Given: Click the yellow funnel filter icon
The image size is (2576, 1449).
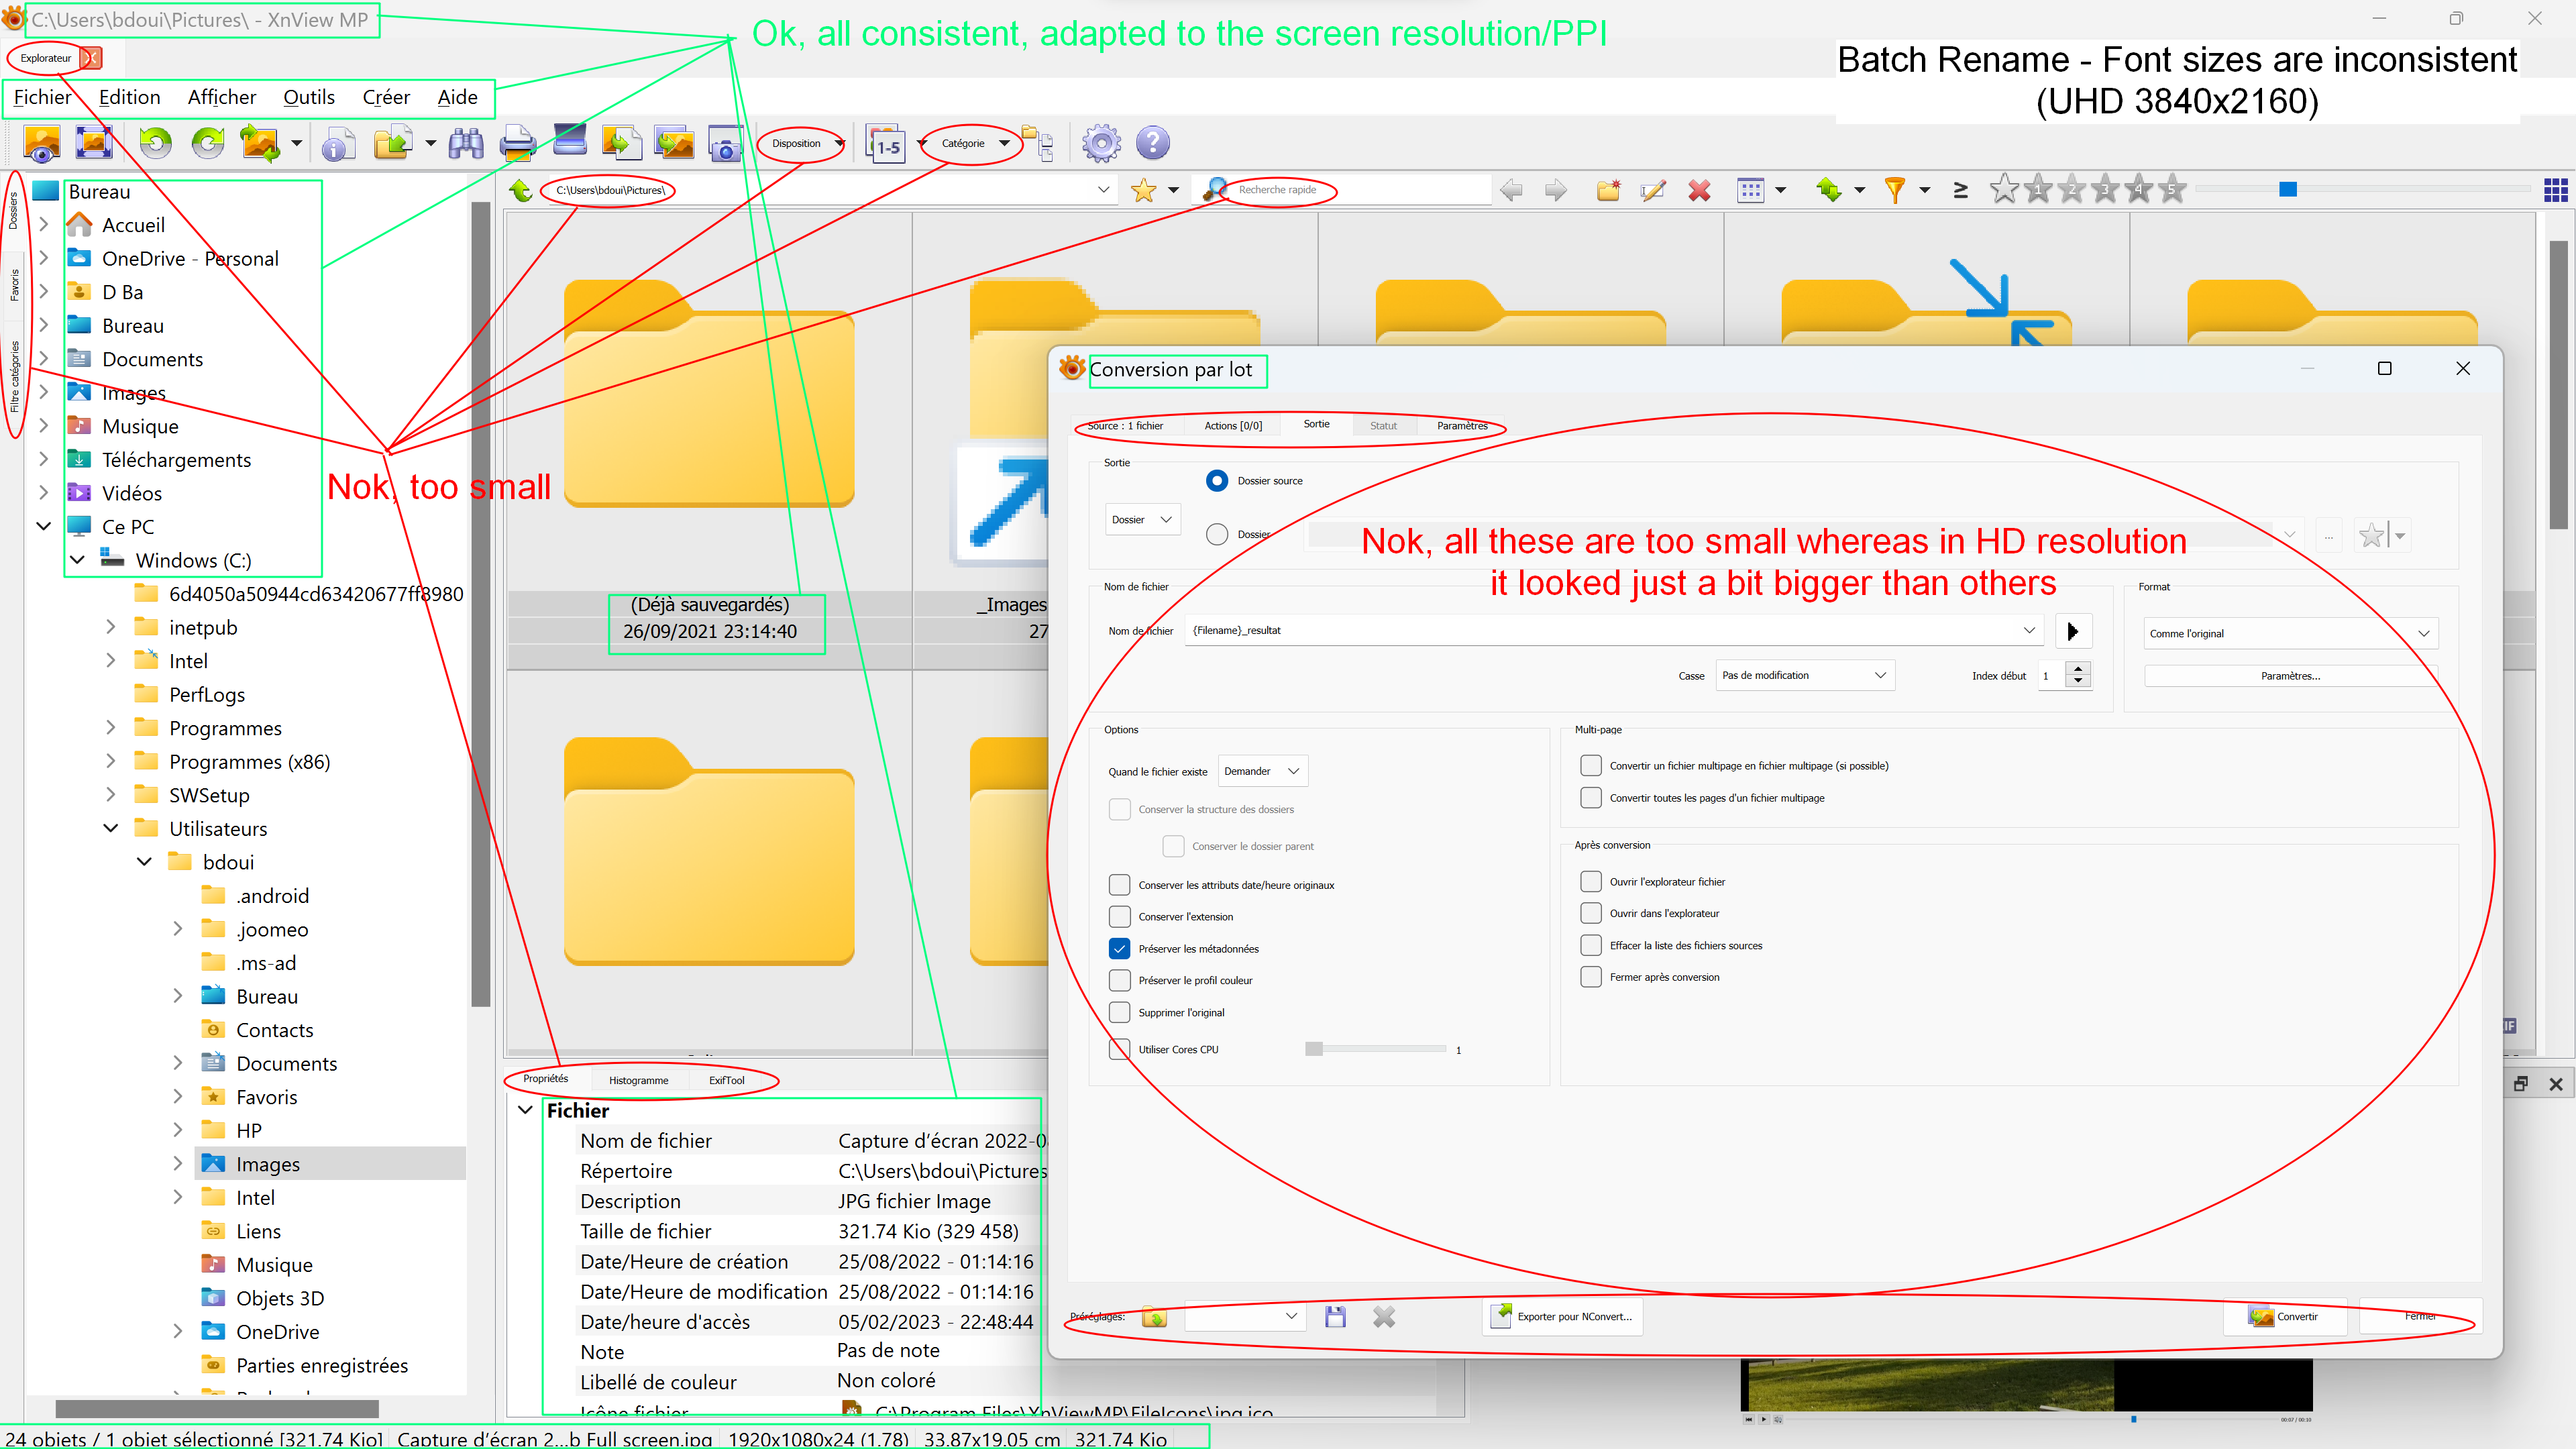Looking at the screenshot, I should (1894, 190).
